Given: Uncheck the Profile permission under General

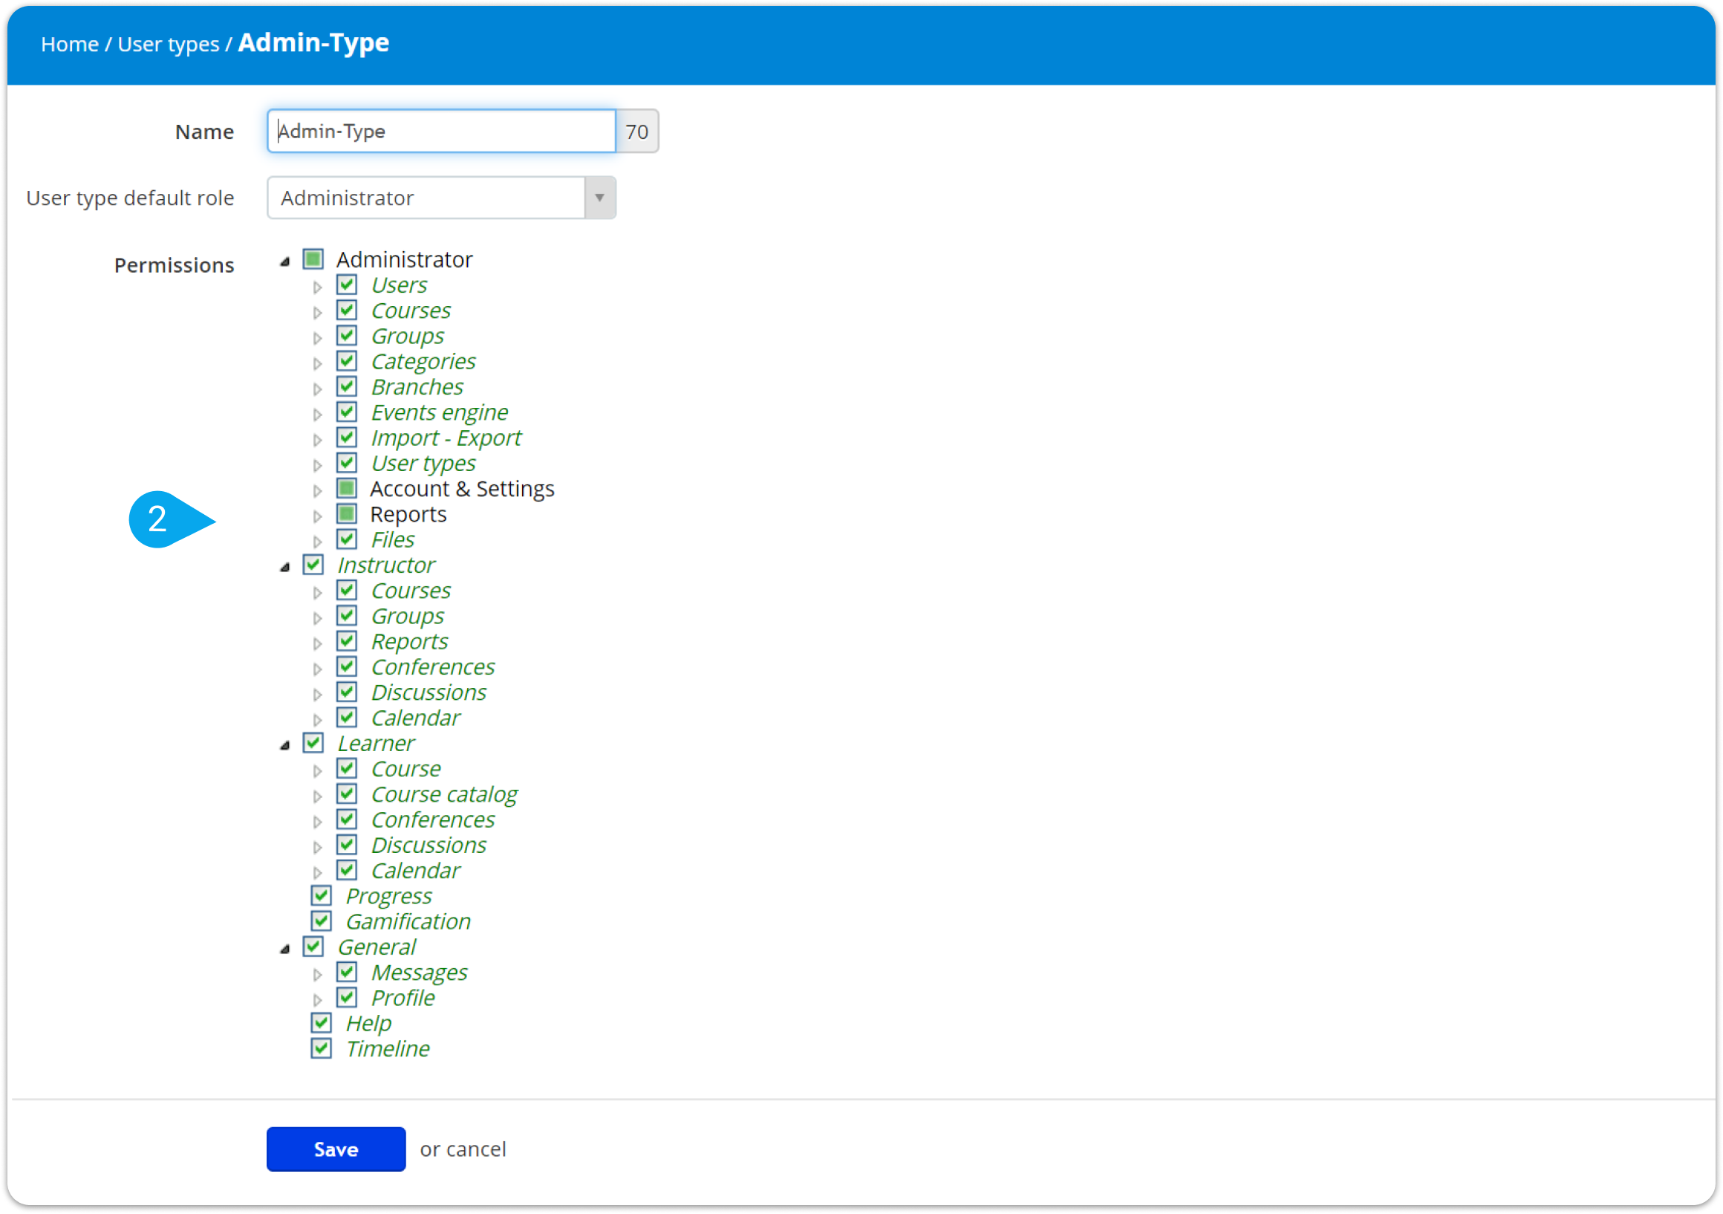Looking at the screenshot, I should (x=347, y=997).
